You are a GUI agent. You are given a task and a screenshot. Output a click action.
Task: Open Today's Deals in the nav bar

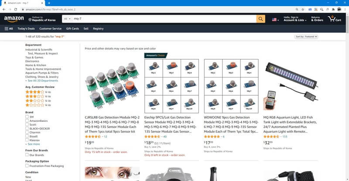(26, 29)
